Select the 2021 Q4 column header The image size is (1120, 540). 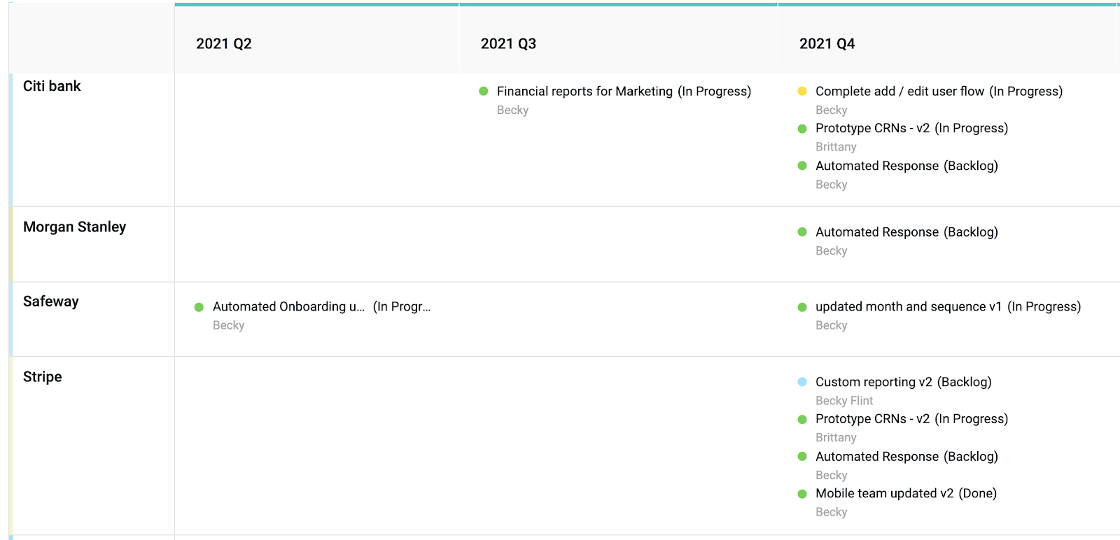click(827, 43)
